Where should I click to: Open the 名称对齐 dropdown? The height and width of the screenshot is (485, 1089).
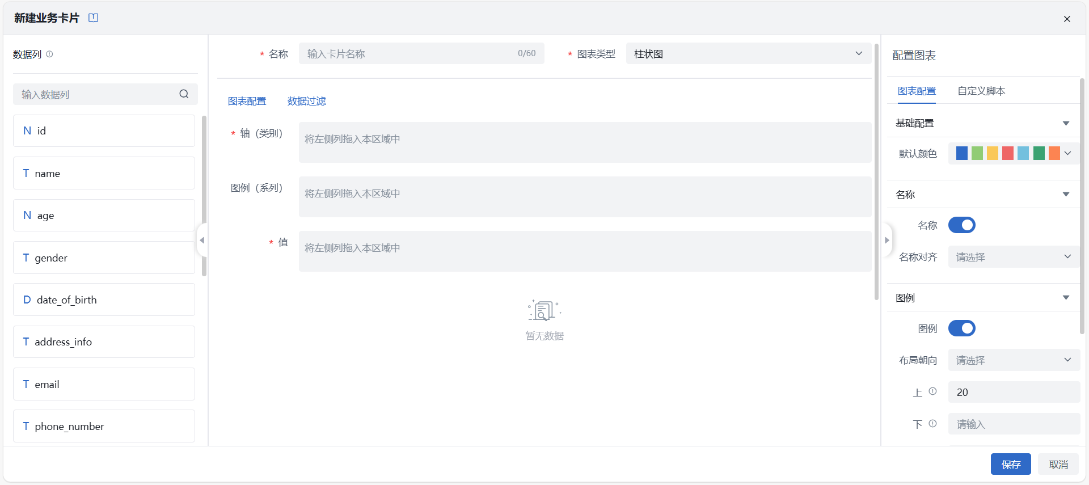(1014, 257)
